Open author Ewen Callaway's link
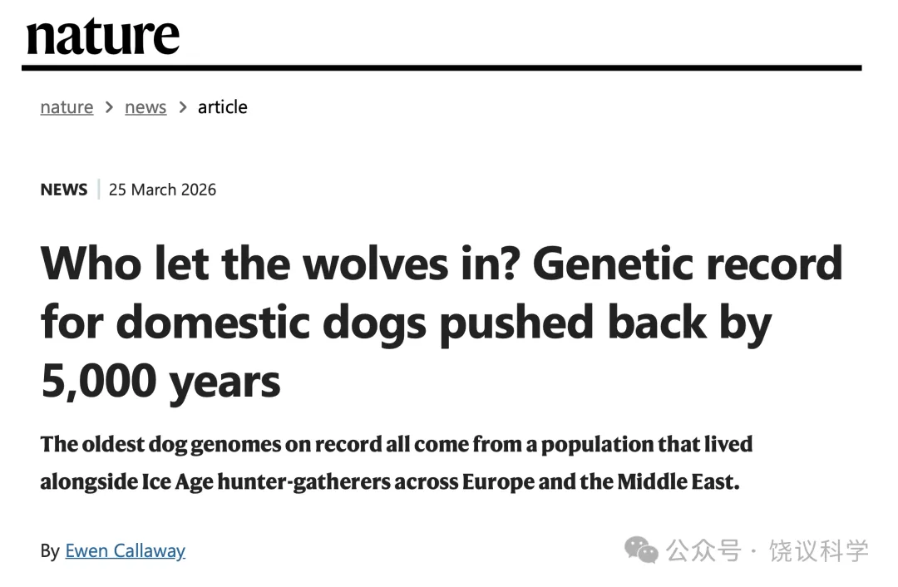Viewport: 898px width, 587px height. tap(125, 550)
